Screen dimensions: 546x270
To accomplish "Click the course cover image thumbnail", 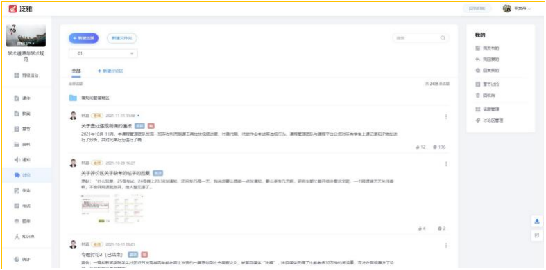I will point(26,35).
